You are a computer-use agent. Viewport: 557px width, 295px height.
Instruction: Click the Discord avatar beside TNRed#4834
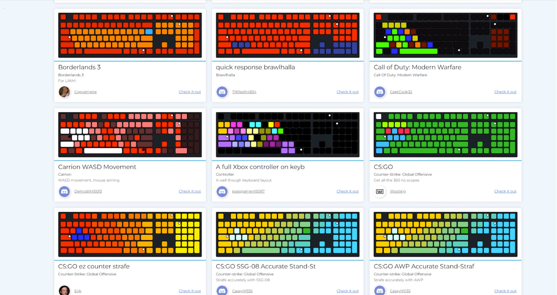[222, 92]
